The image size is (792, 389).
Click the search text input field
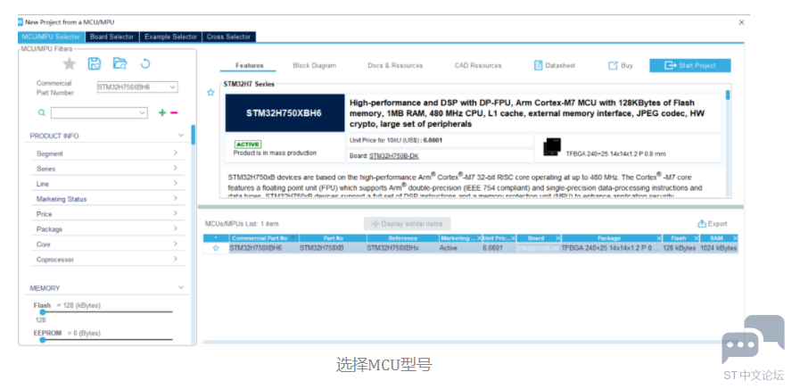tap(94, 112)
